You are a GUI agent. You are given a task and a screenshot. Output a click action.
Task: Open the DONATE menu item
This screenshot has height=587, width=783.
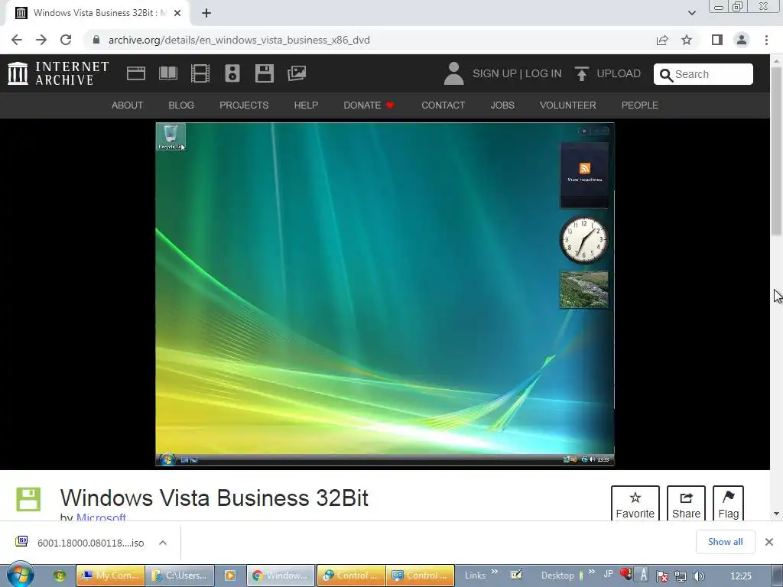coord(369,105)
